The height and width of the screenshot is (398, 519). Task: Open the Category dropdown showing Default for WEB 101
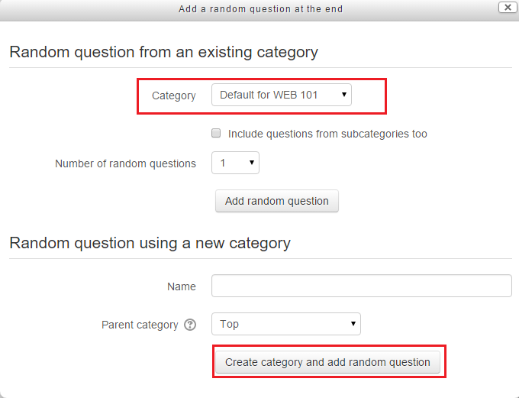[281, 95]
